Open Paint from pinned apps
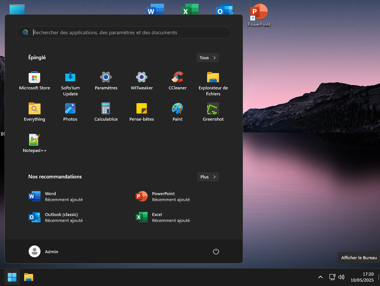The width and height of the screenshot is (380, 286). click(177, 112)
